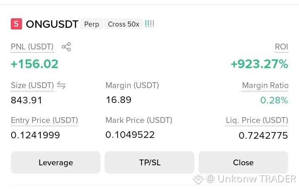Screen dimensions: 299x189
Task: Click the Margin Ratio label
Action: [265, 86]
